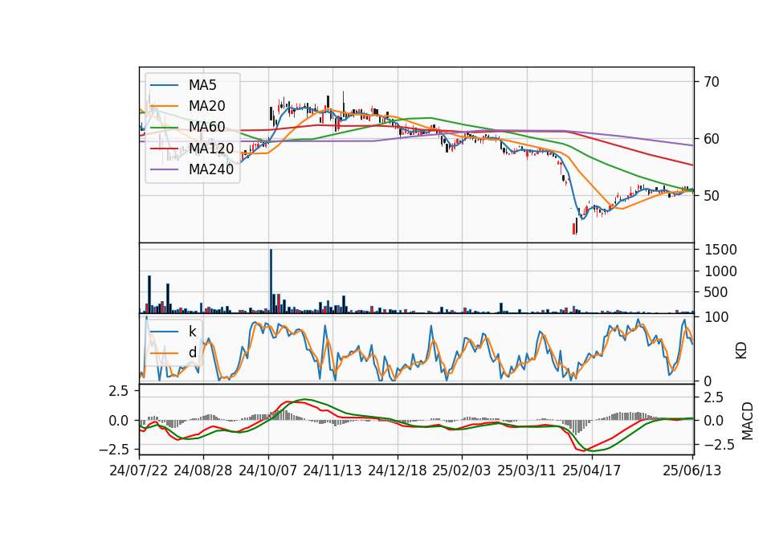This screenshot has height=554, width=771.
Task: Click the MACD axis title
Action: (x=748, y=421)
